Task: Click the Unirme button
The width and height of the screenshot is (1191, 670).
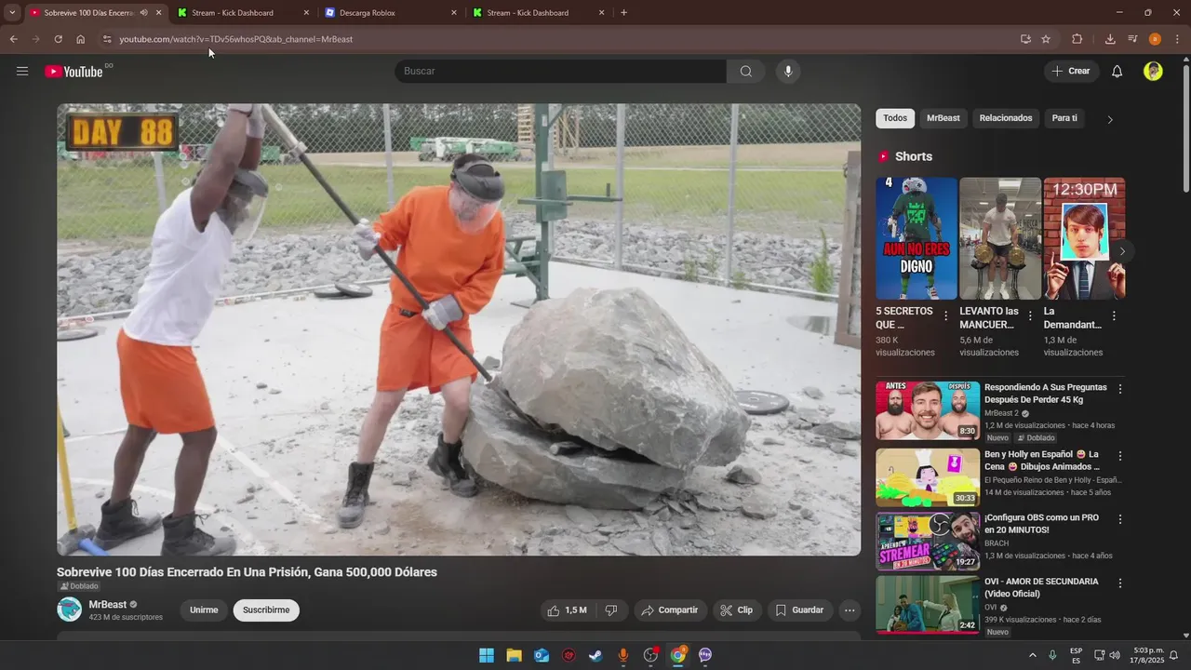Action: [x=204, y=610]
